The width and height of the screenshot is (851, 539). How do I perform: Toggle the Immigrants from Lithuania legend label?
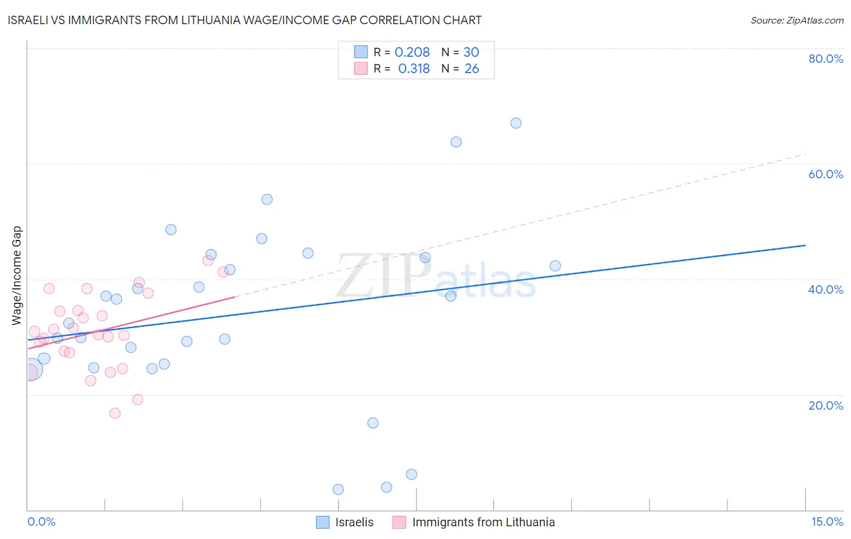(x=484, y=522)
